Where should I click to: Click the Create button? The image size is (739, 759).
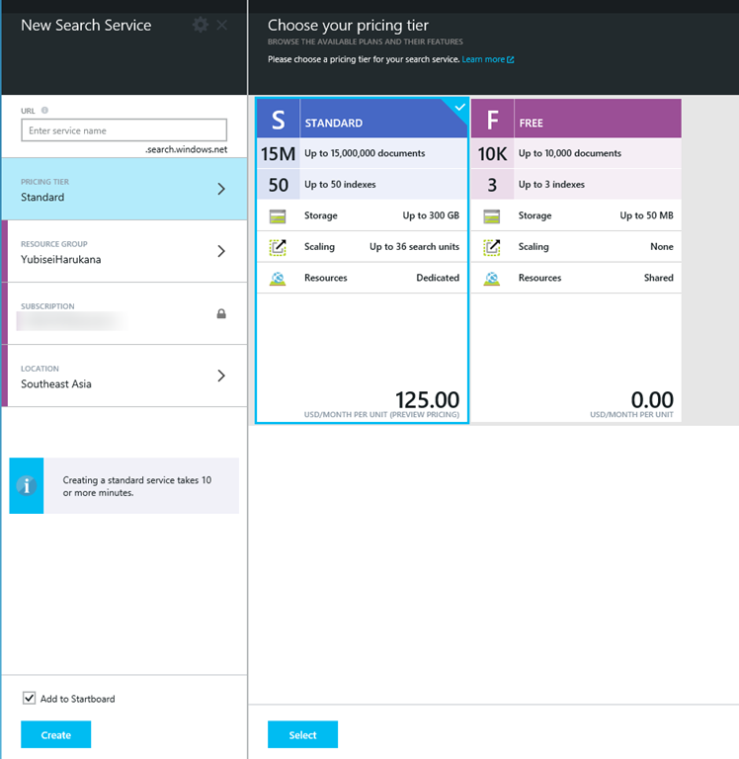point(55,735)
